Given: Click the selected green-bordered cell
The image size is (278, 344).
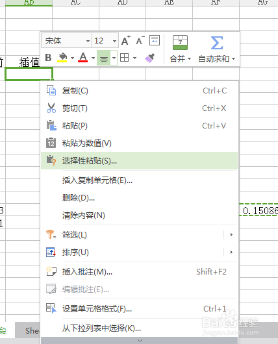Looking at the screenshot, I should (29, 74).
